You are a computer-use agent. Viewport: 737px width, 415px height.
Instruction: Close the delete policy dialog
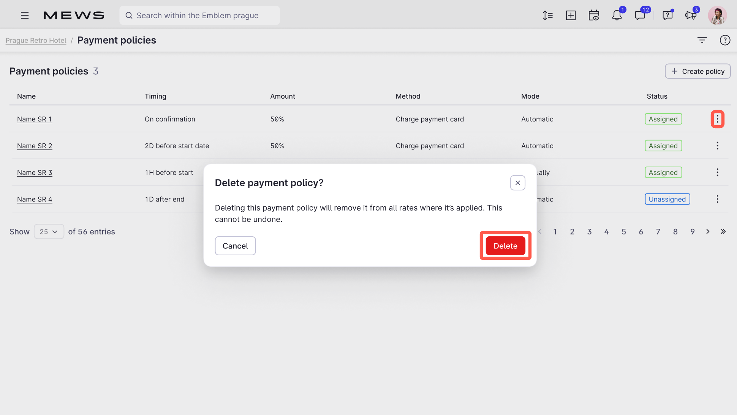click(x=517, y=183)
